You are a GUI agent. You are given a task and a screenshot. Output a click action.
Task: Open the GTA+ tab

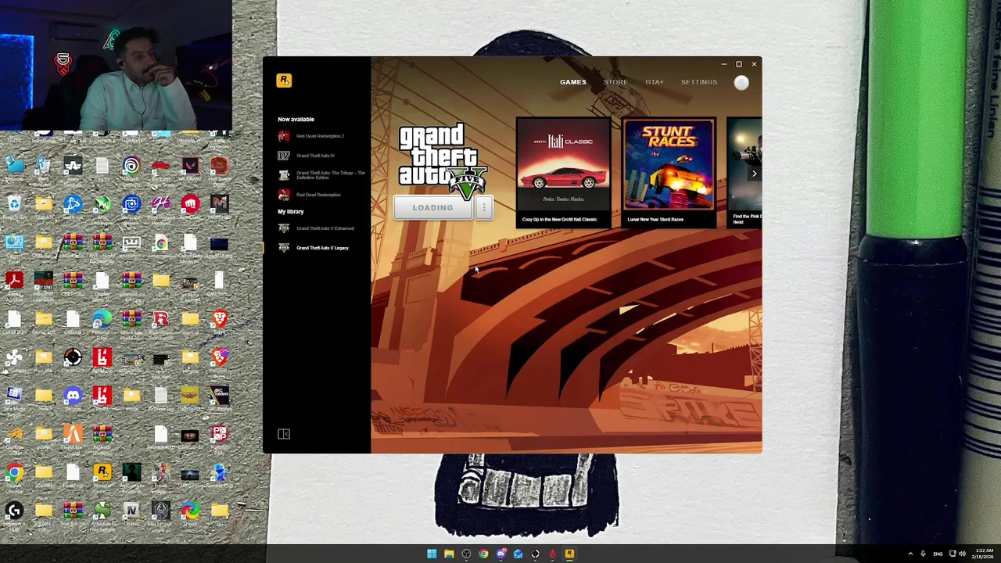pos(655,82)
